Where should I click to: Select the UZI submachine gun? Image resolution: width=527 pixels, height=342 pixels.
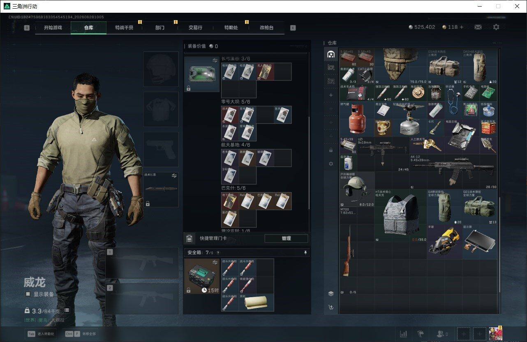pyautogui.click(x=383, y=155)
